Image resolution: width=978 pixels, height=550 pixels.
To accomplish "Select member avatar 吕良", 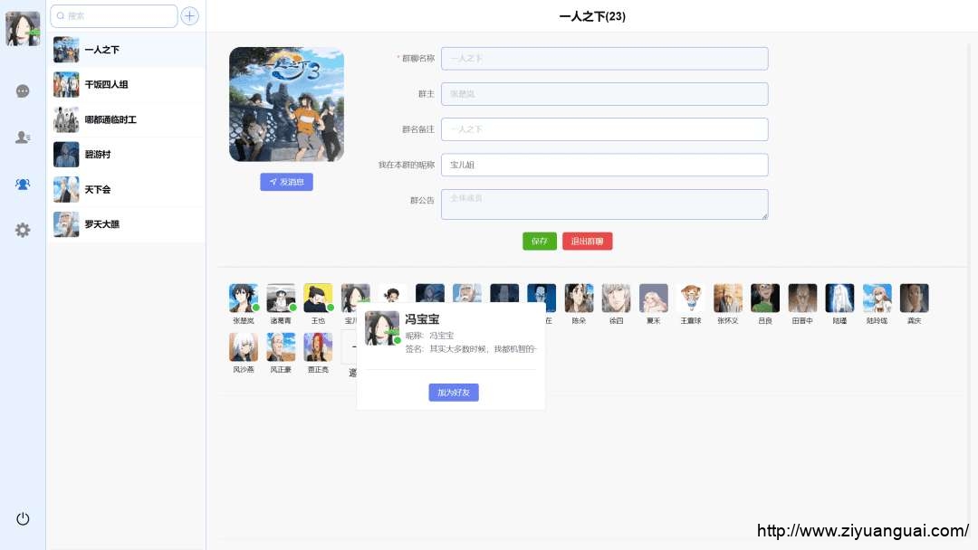I will [765, 298].
